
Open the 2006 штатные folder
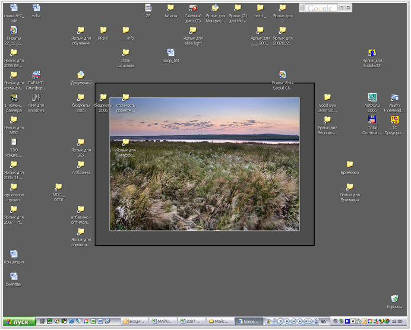[126, 58]
